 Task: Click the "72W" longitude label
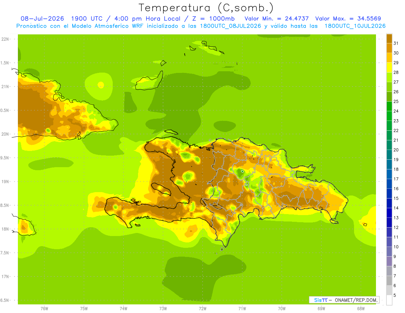202,308
